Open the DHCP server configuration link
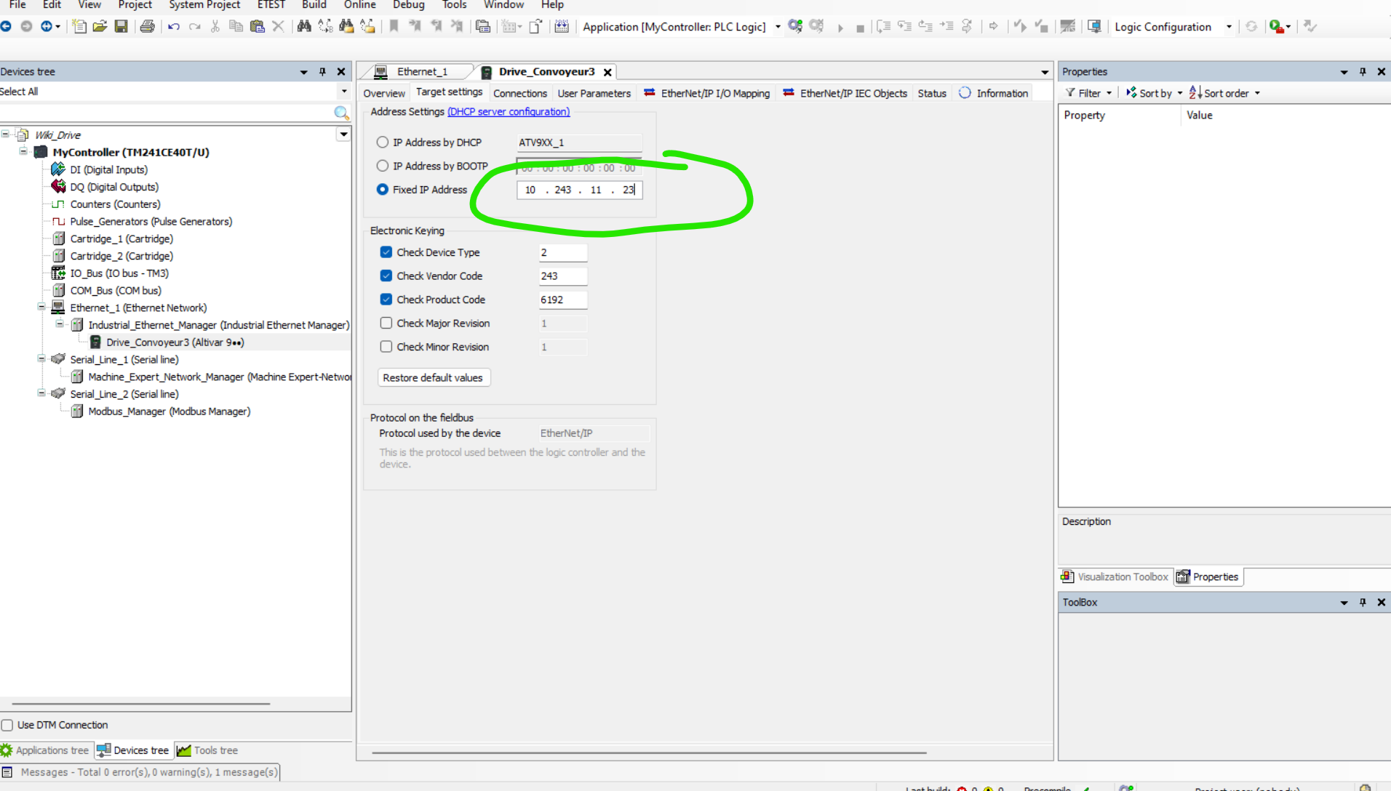 (509, 112)
